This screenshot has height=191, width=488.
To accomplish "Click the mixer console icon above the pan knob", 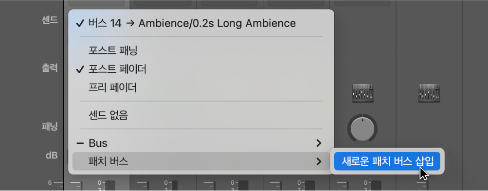I will 362,94.
